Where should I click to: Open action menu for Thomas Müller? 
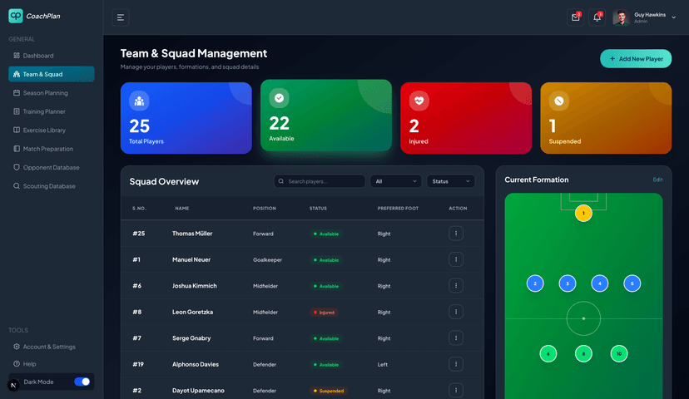455,234
